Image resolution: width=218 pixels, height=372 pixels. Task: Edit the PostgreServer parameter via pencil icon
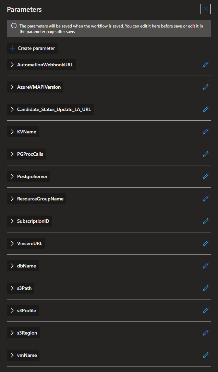[206, 176]
